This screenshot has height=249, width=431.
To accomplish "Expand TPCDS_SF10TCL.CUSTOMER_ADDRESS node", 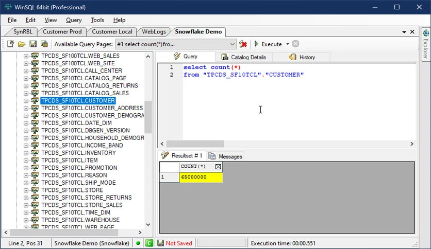I will (x=26, y=108).
